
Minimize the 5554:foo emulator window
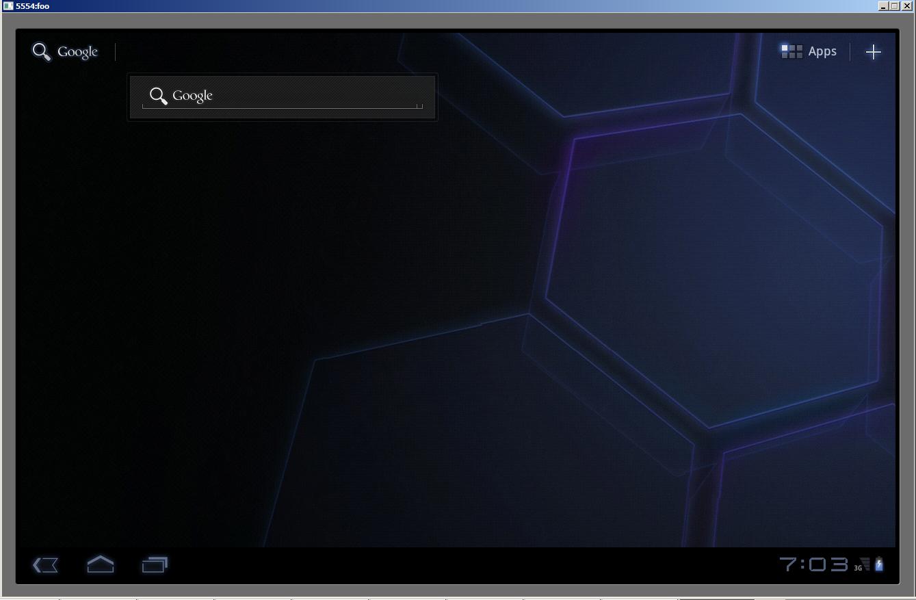[883, 6]
